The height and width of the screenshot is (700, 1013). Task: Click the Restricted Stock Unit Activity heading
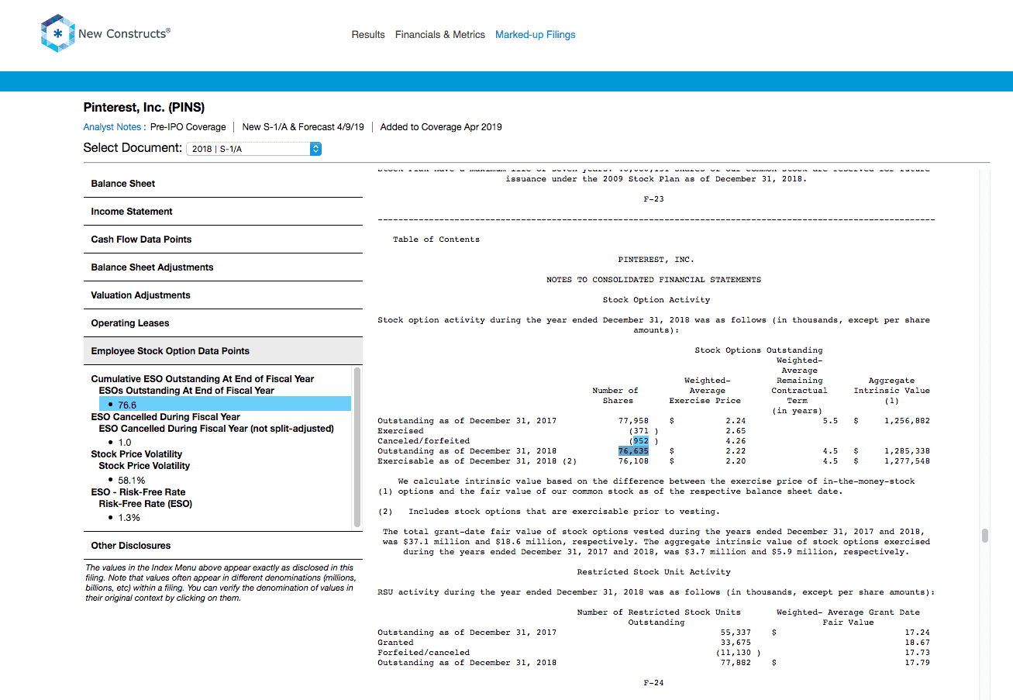click(x=654, y=572)
